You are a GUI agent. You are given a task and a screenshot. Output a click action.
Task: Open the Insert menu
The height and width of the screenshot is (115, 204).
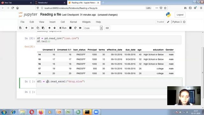52,22
